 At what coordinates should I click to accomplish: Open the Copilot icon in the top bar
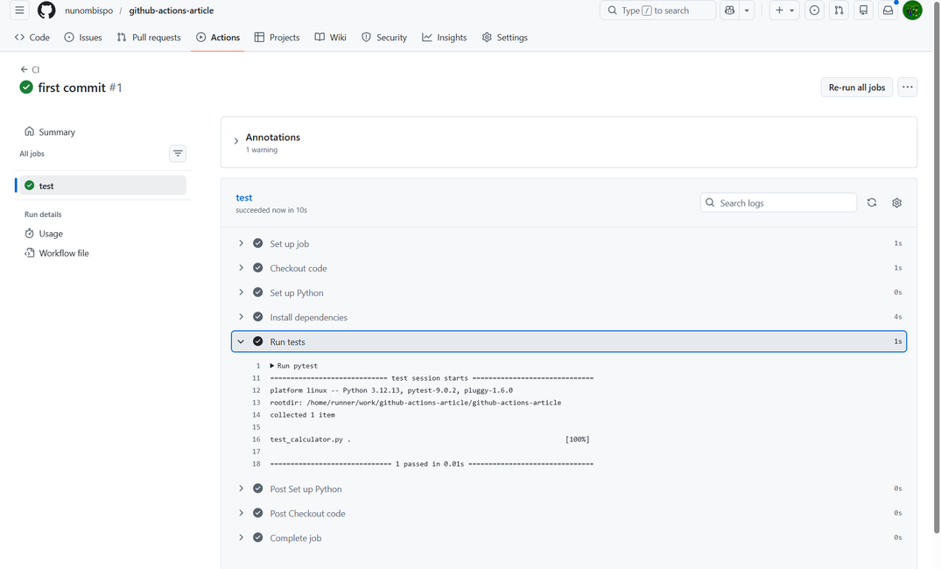pos(729,10)
